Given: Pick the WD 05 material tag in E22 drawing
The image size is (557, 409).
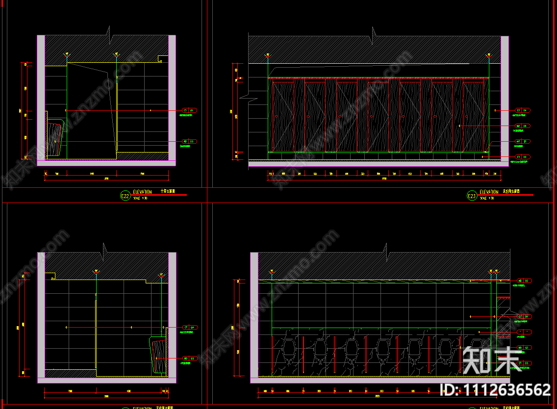Looking at the screenshot, I should pos(189,141).
